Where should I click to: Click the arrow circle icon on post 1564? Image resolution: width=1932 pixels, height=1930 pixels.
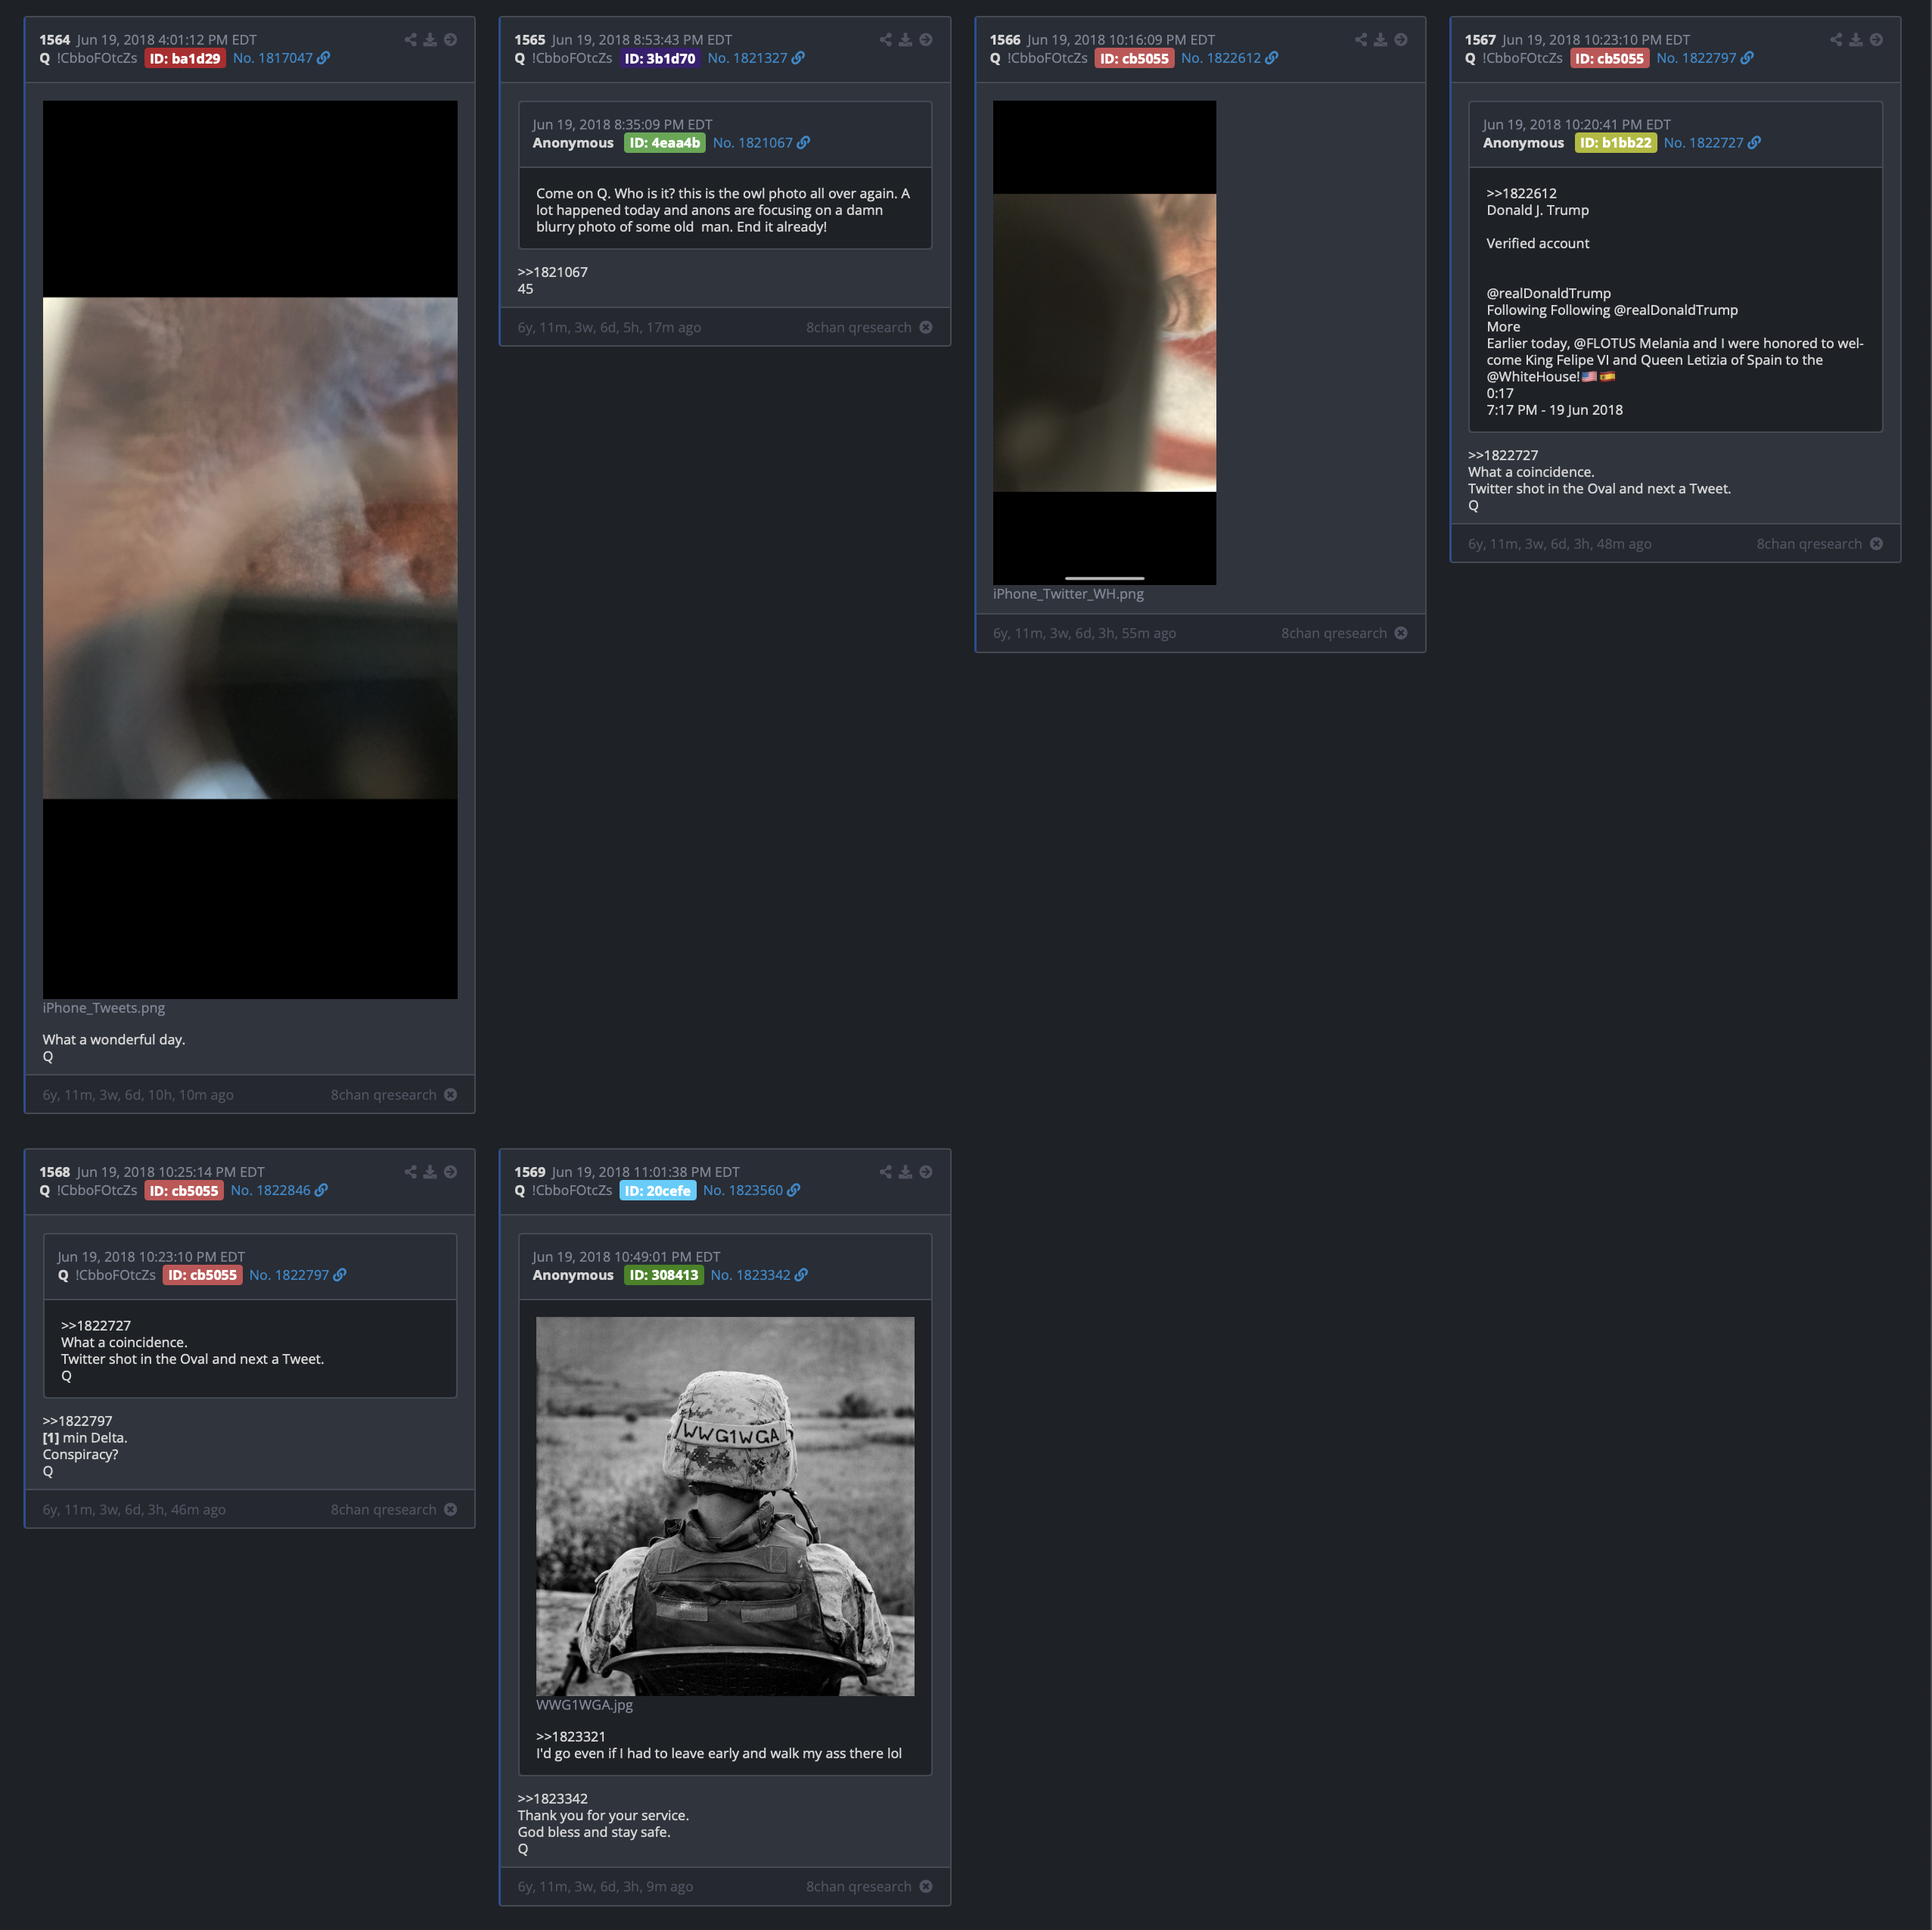pyautogui.click(x=451, y=40)
